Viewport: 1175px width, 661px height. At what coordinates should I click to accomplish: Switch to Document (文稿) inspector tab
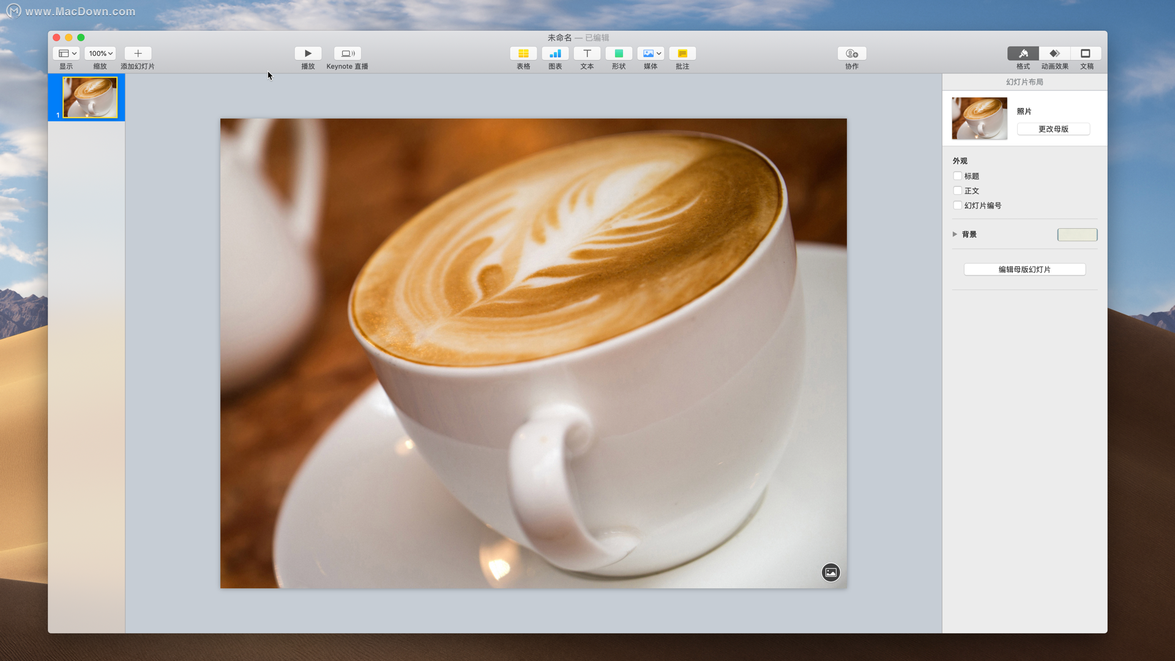1086,53
